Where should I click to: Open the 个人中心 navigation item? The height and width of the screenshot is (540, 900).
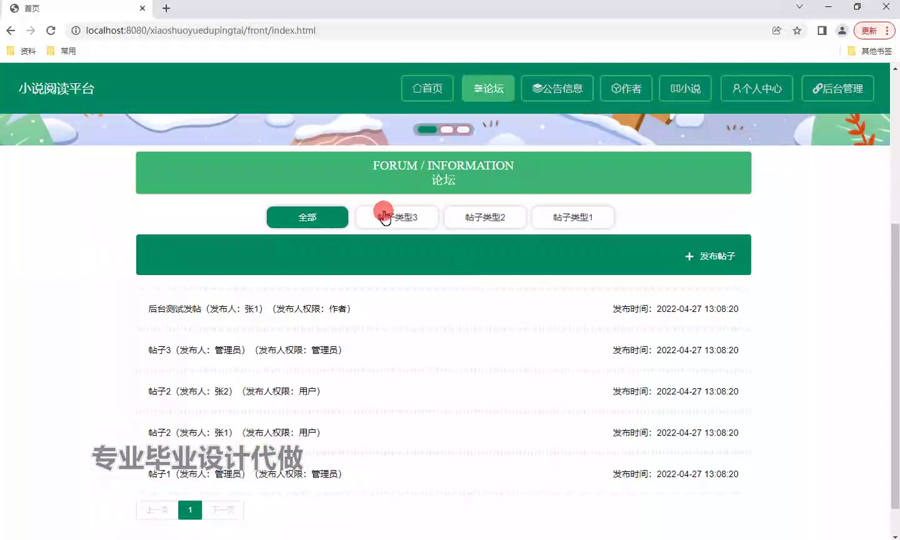[757, 88]
